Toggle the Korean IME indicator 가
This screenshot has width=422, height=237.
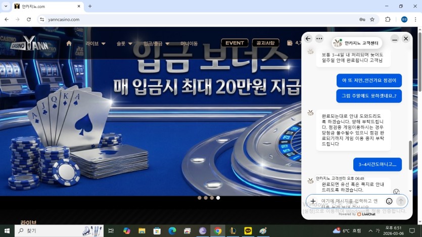point(378,231)
